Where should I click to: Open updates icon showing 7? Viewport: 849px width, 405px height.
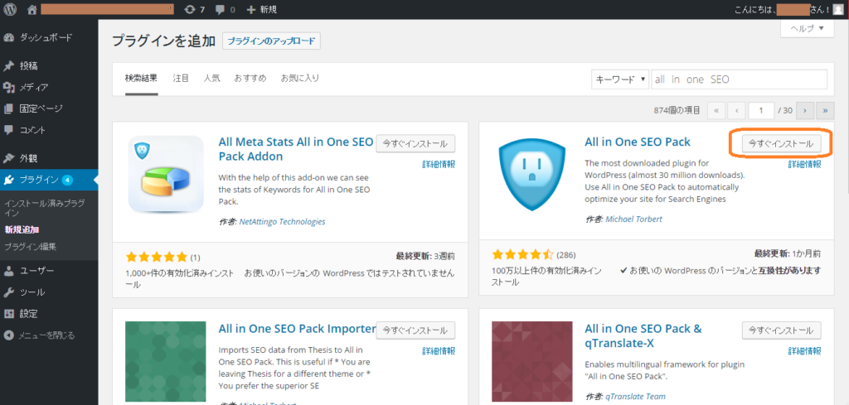194,9
